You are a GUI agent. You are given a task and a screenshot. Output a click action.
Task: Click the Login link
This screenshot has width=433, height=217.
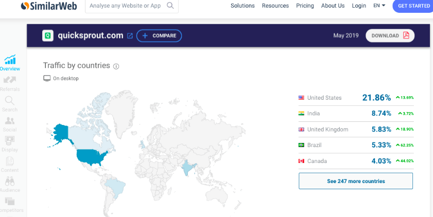click(359, 6)
